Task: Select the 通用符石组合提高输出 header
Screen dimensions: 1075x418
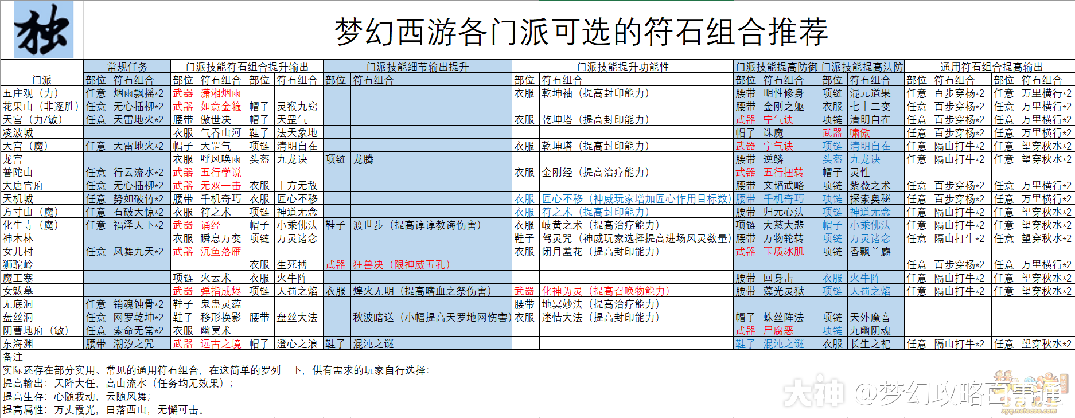Action: (x=991, y=67)
